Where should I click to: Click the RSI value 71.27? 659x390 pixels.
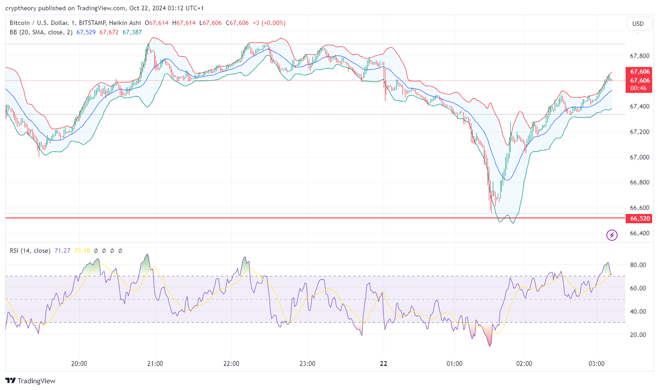tap(62, 250)
